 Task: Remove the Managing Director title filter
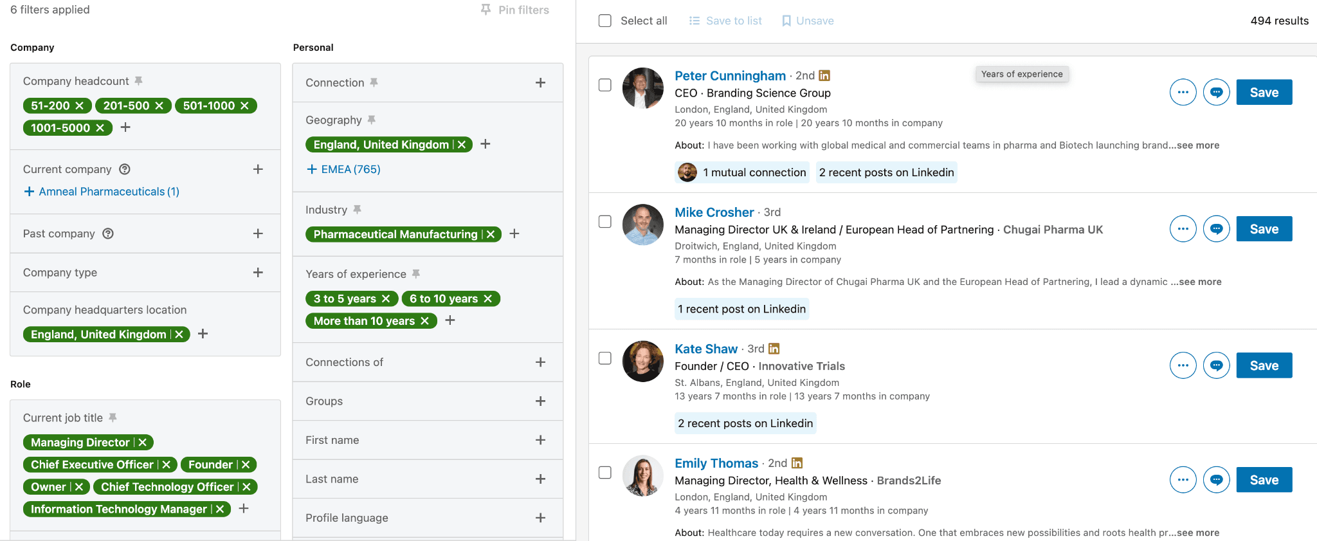(142, 443)
